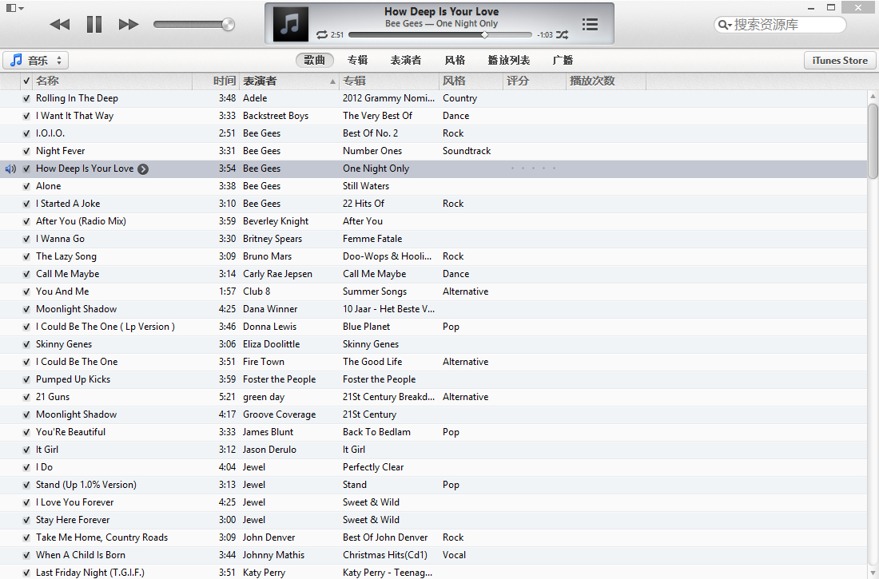The image size is (879, 579).
Task: Sort by the 时间 column header
Action: (x=216, y=81)
